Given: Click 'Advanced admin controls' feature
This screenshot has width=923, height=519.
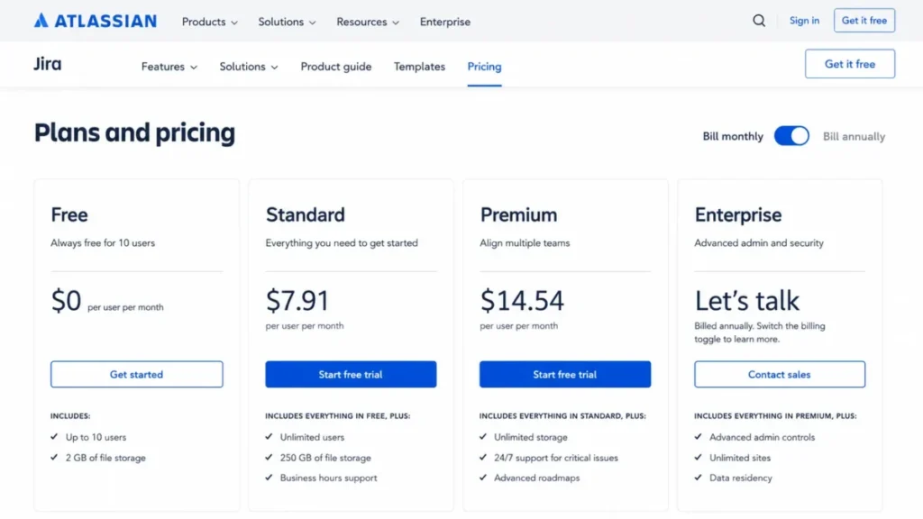Looking at the screenshot, I should click(x=763, y=437).
